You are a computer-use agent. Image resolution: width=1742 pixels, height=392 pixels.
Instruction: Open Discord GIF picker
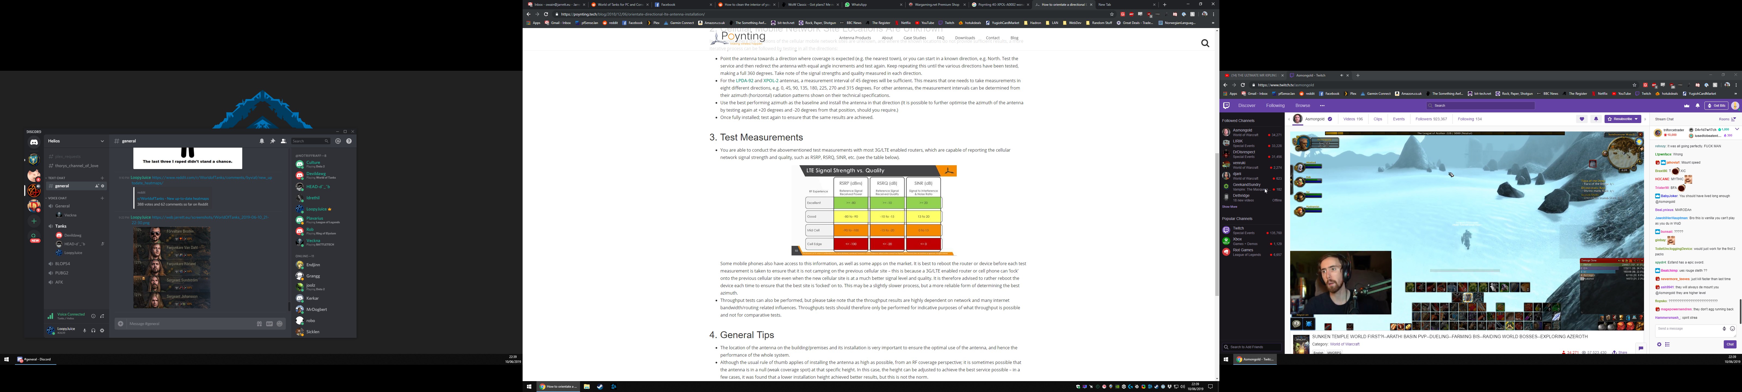(269, 324)
